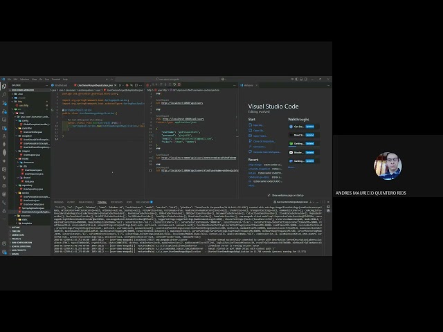Expand the TIMELINE section

[15, 231]
